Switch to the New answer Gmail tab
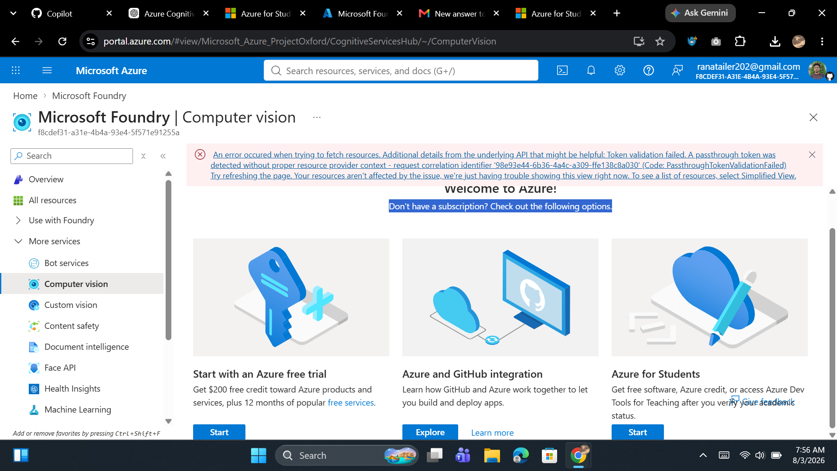Screen dimensions: 837x471 click(459, 14)
